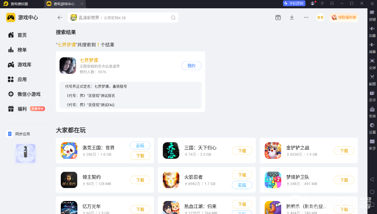This screenshot has width=377, height=214.
Task: Decrease volume with 减量
Action: tap(372, 48)
